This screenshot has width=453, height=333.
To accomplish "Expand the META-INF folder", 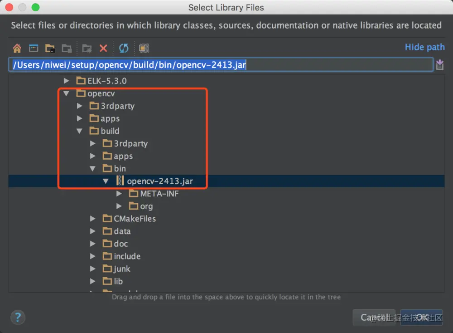I will 119,194.
